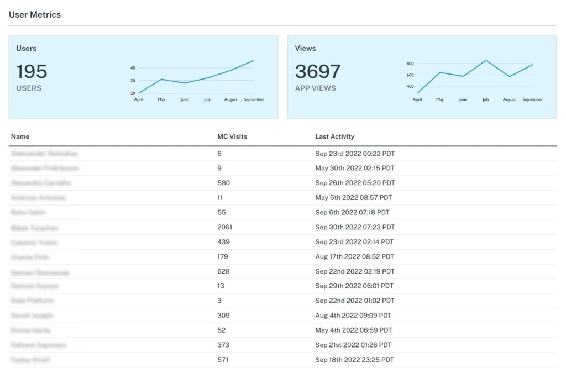Click the MC Visits value 309

[x=223, y=316]
